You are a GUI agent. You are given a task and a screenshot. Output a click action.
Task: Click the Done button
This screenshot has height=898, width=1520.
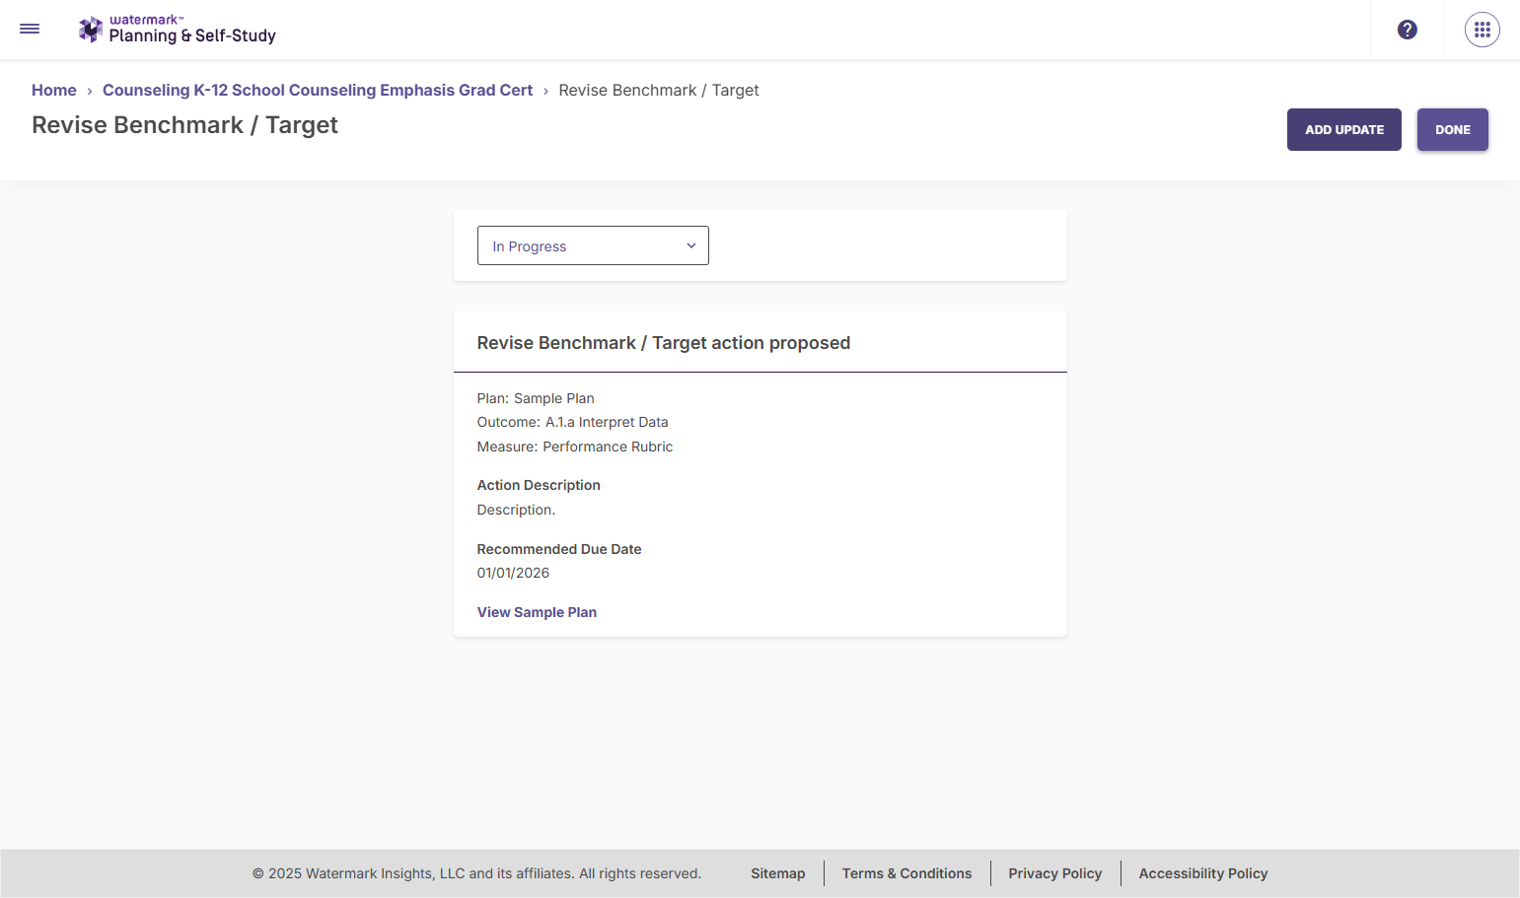tap(1453, 129)
